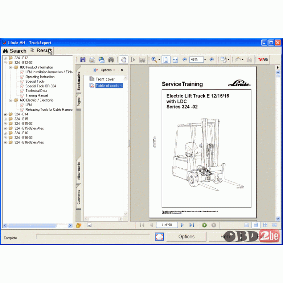
Task: Open Releasing Tools for Cable Harness document
Action: click(x=49, y=110)
